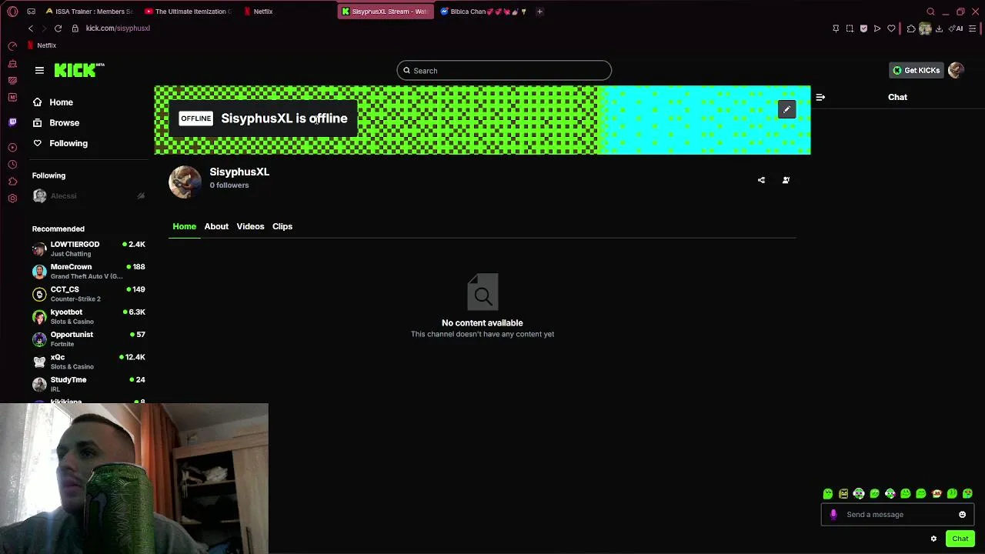Edit the channel banner pencil icon
This screenshot has height=554, width=985.
(x=786, y=110)
